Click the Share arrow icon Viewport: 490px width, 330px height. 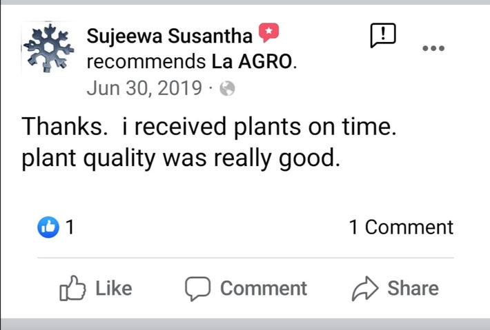[364, 288]
